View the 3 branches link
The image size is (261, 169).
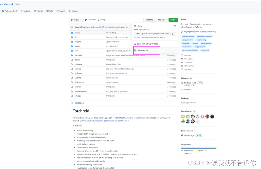click(90, 20)
